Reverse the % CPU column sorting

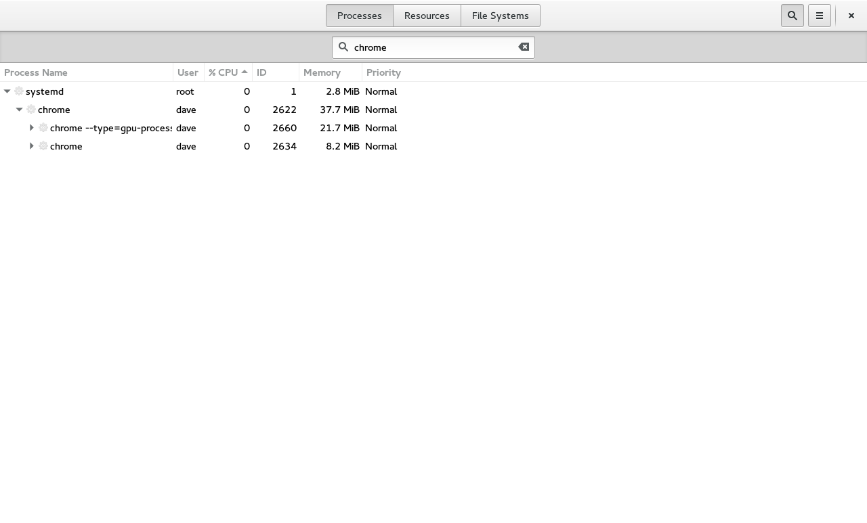[x=228, y=72]
